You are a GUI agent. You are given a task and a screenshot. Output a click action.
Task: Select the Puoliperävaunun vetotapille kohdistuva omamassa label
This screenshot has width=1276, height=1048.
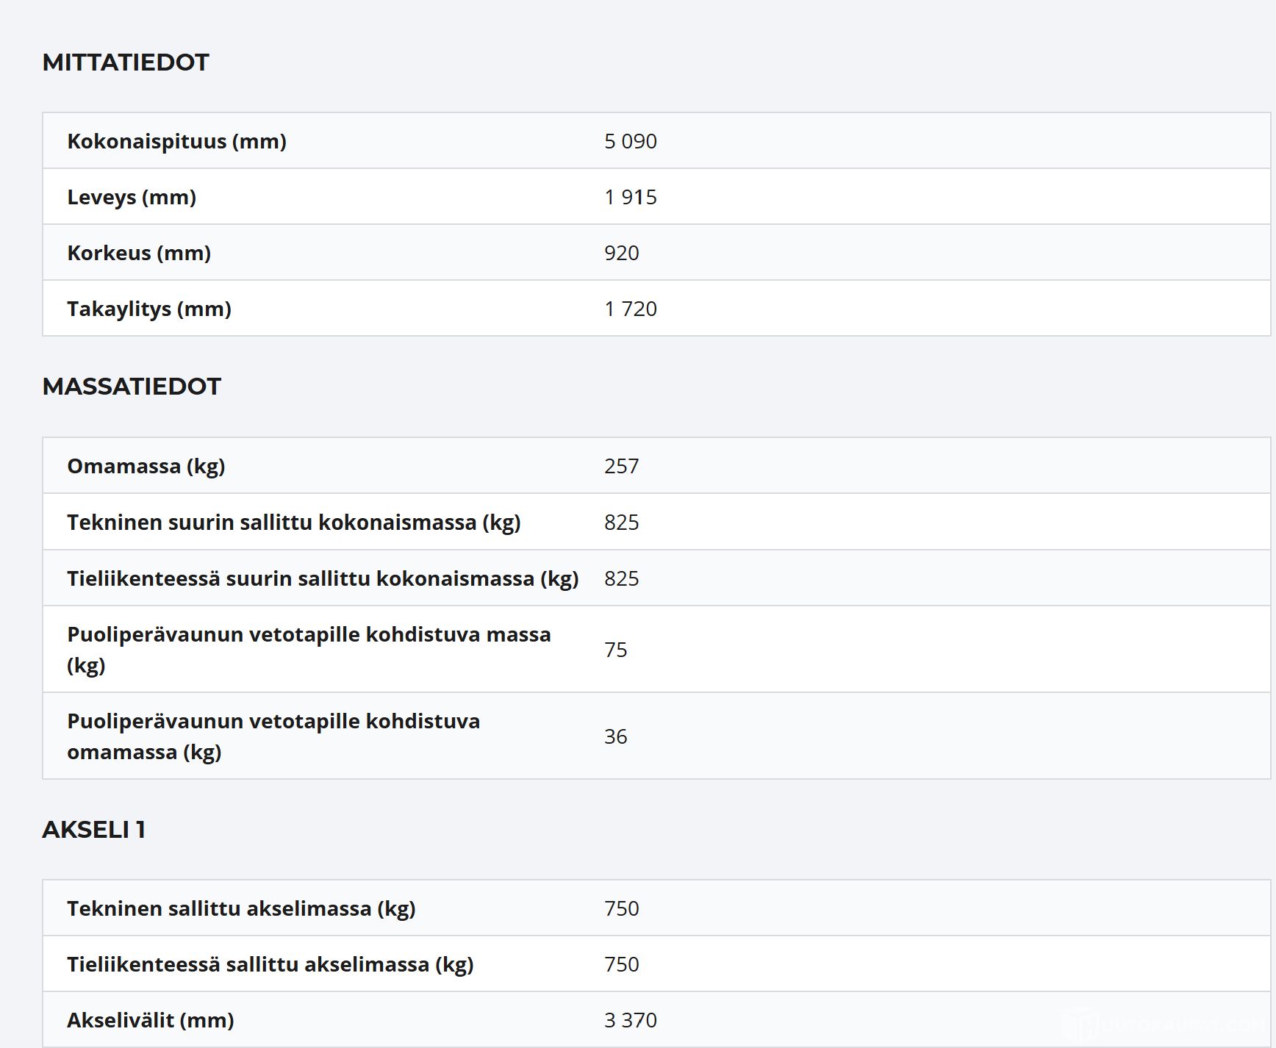[x=273, y=736]
